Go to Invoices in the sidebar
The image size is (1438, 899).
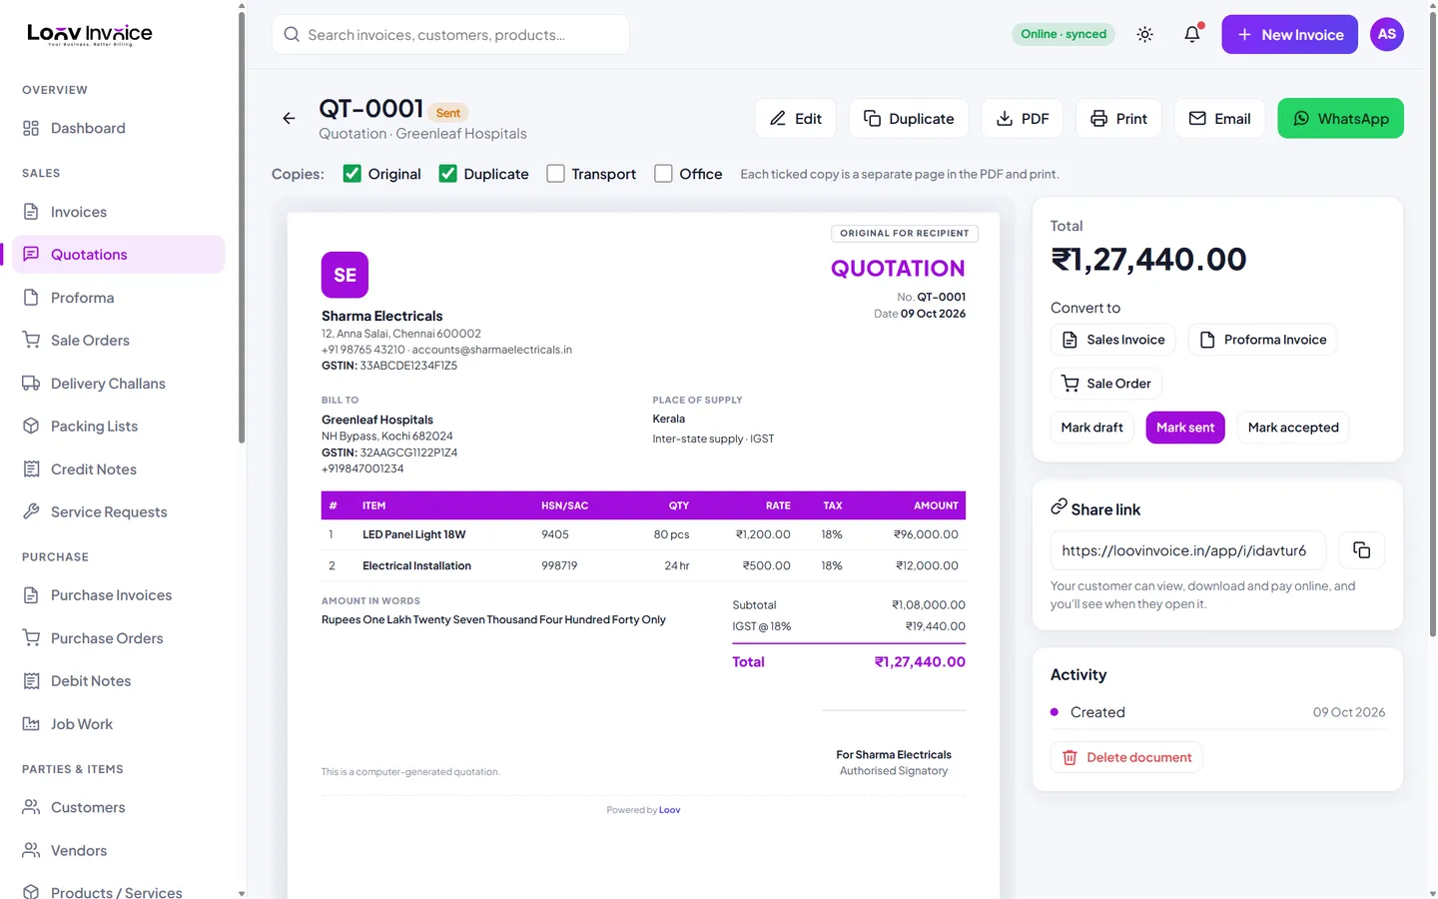pos(118,212)
